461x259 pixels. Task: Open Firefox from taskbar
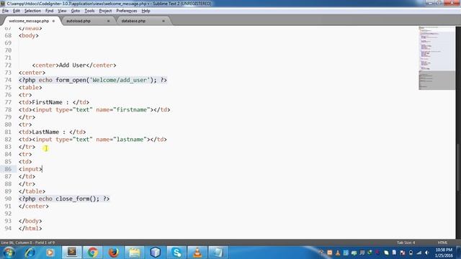114,253
